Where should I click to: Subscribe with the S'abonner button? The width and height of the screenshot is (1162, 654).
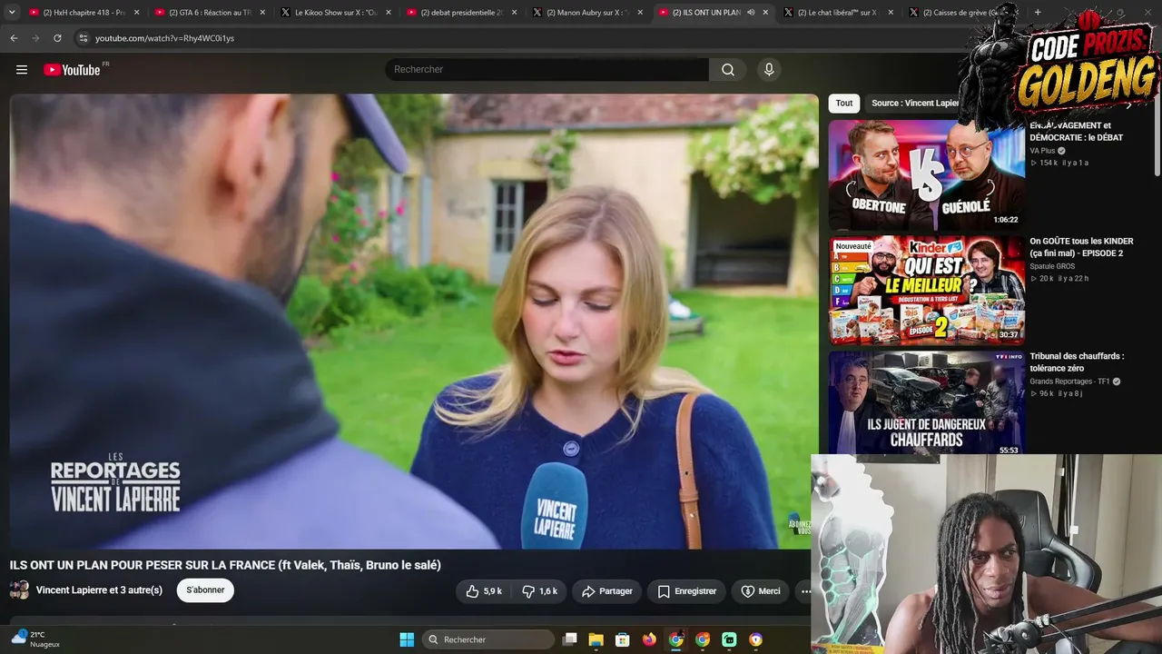[205, 590]
